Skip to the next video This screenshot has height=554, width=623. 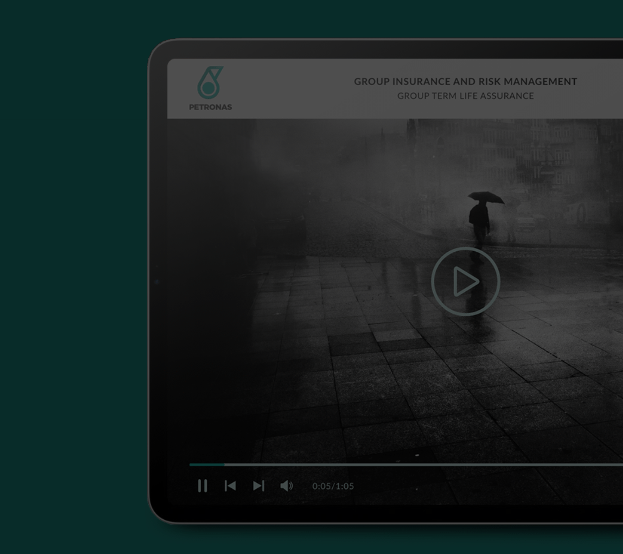258,486
